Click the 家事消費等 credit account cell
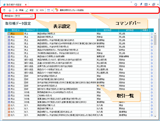Screen dimensions: 160x121 (x=130, y=57)
